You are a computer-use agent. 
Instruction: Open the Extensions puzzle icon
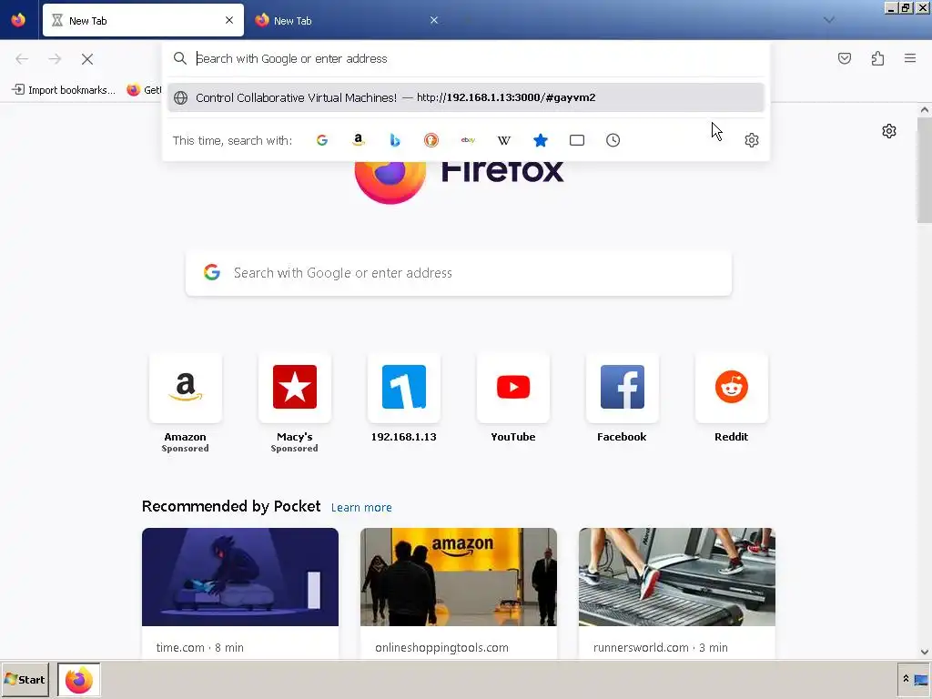tap(877, 58)
